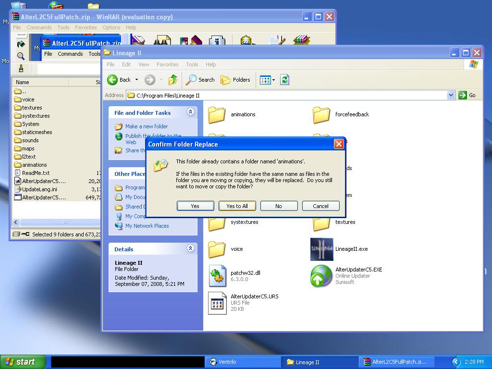Open Help menu in Lineage II window

point(210,64)
